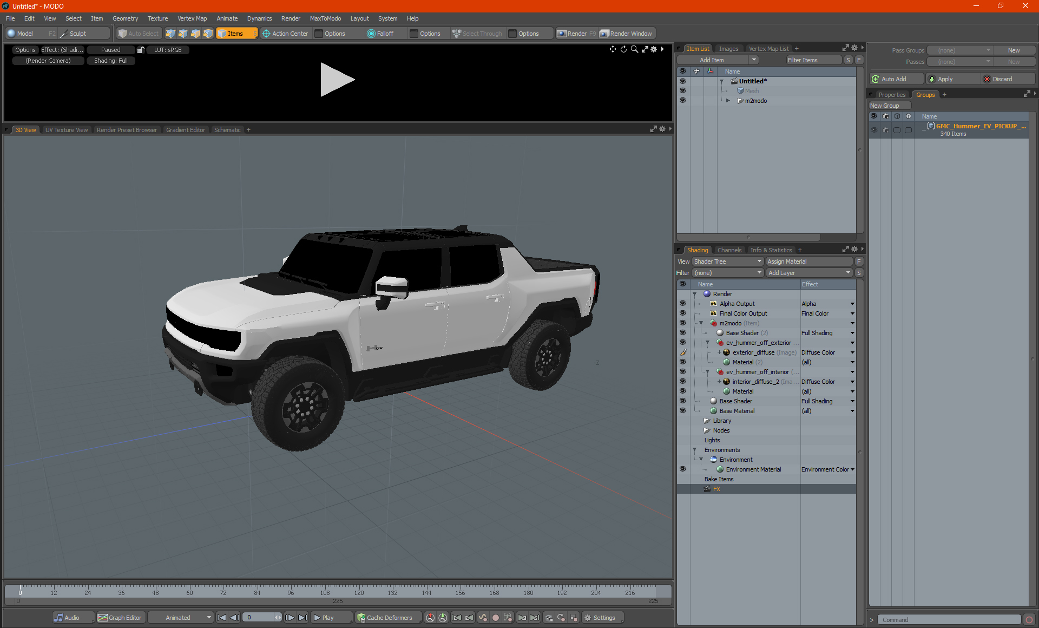1039x628 pixels.
Task: Click the current frame slider field
Action: [x=262, y=618]
